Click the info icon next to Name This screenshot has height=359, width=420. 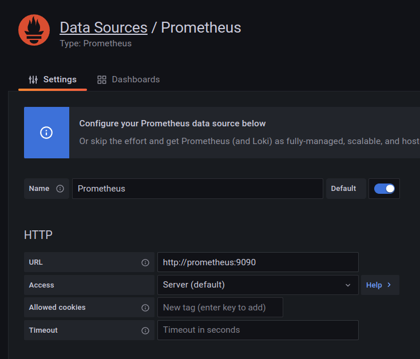[60, 189]
